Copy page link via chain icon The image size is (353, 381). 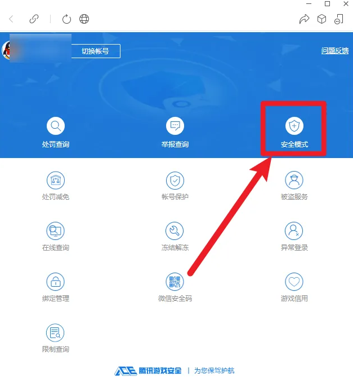point(34,19)
